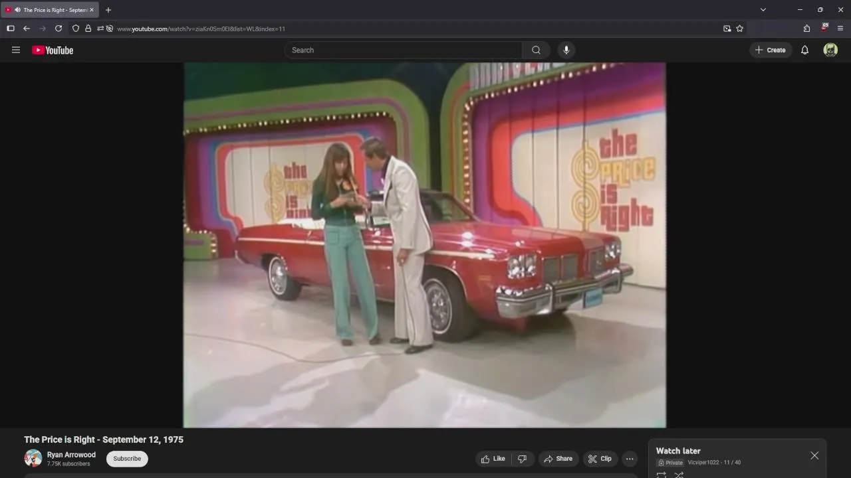The width and height of the screenshot is (851, 478).
Task: Open more actions three-dot menu
Action: (x=630, y=459)
